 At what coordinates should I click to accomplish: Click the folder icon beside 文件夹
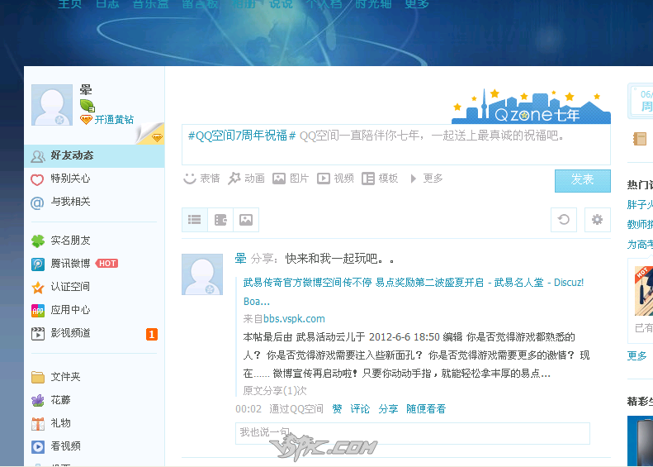pyautogui.click(x=37, y=378)
